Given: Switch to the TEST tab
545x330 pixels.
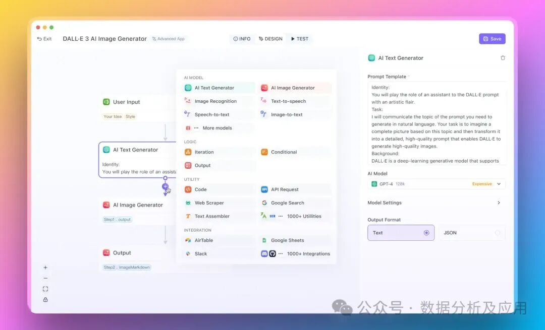Looking at the screenshot, I should 300,39.
